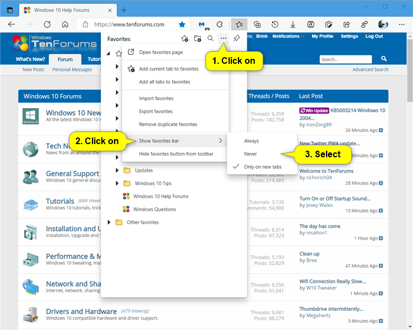Screen dimensions: 413x330
Task: Click the forum Search input field
Action: 346,59
